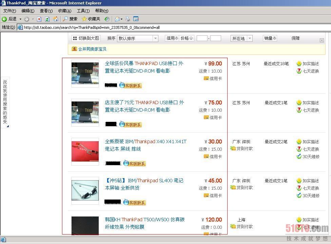Click the Forward arrow button
The image size is (331, 244).
[26, 19]
